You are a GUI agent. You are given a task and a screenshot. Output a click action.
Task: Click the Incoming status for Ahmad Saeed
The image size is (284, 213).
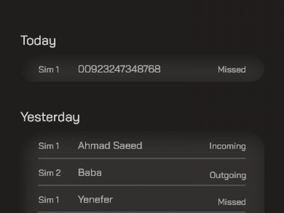click(x=227, y=146)
